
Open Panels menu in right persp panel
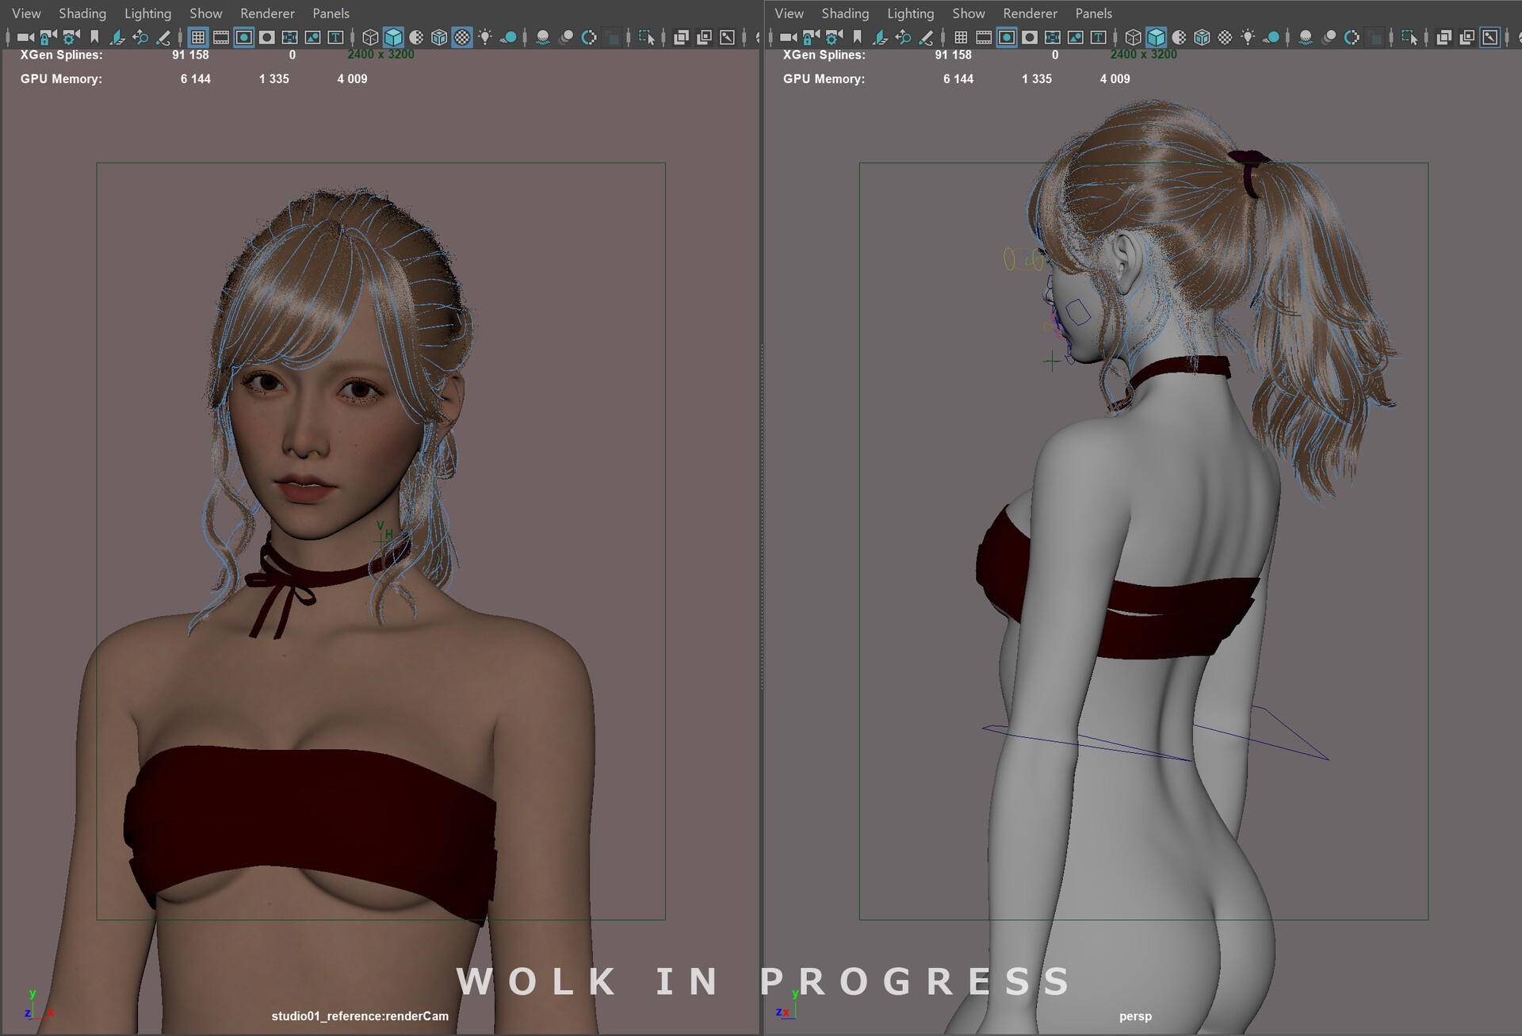tap(1093, 13)
